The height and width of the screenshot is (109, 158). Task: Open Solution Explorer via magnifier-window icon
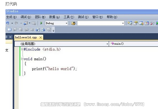click(x=130, y=23)
